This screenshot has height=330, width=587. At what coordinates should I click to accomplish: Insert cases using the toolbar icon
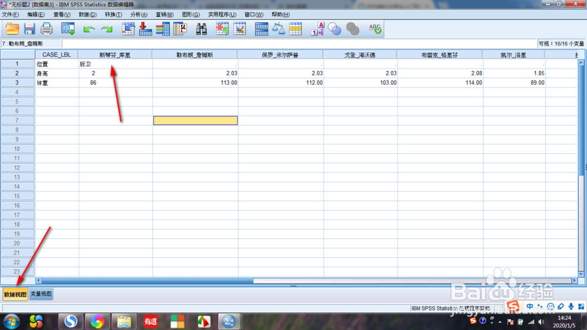(x=222, y=29)
